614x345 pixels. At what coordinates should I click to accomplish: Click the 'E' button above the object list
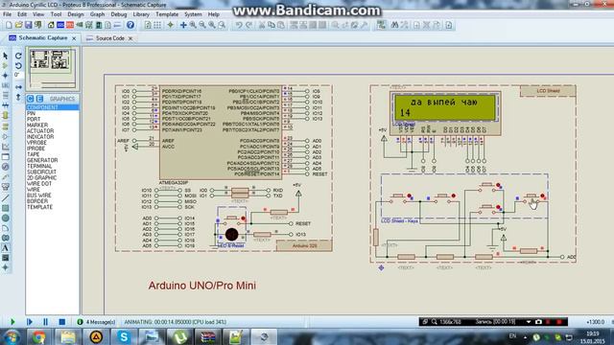pos(39,99)
